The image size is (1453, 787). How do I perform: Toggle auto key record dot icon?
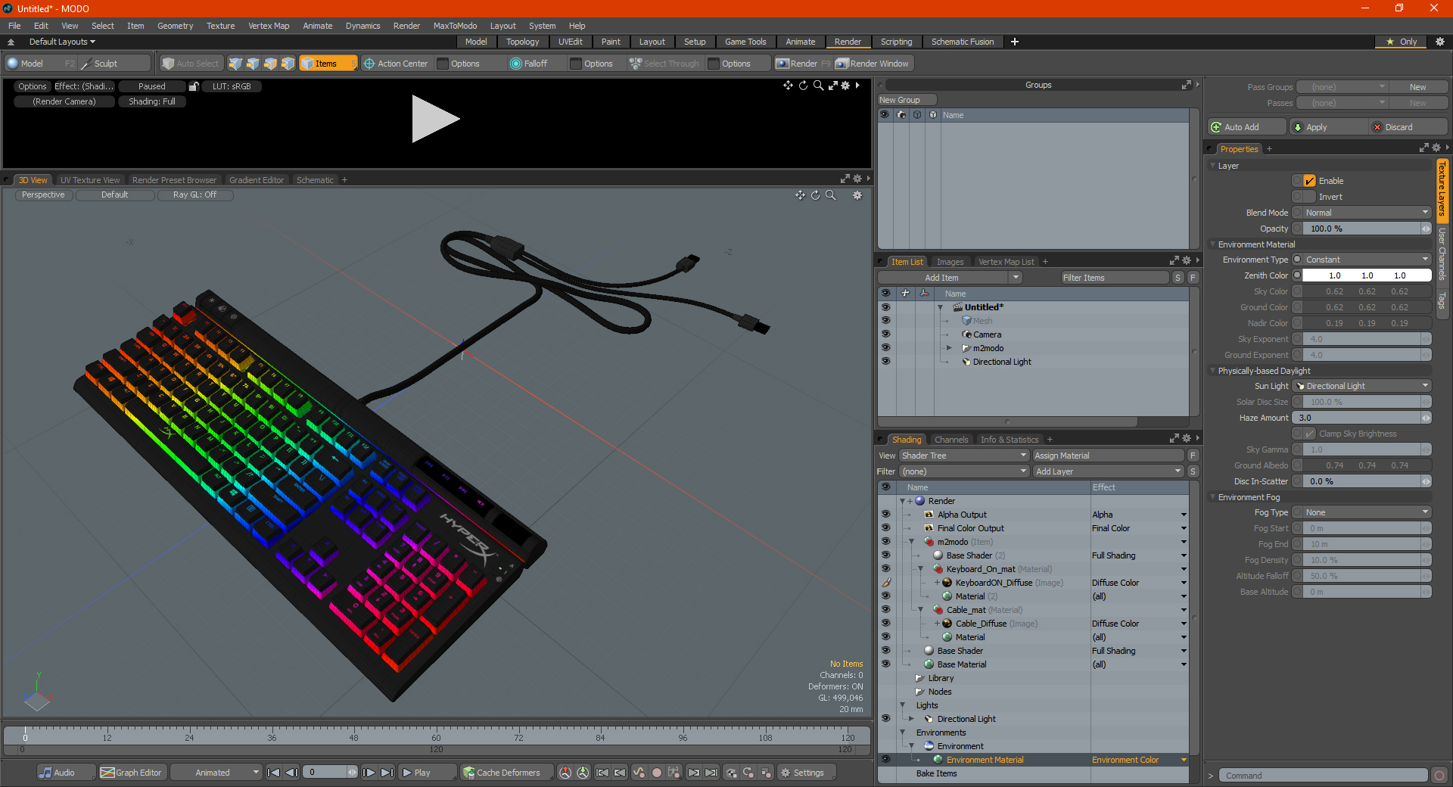pyautogui.click(x=657, y=773)
